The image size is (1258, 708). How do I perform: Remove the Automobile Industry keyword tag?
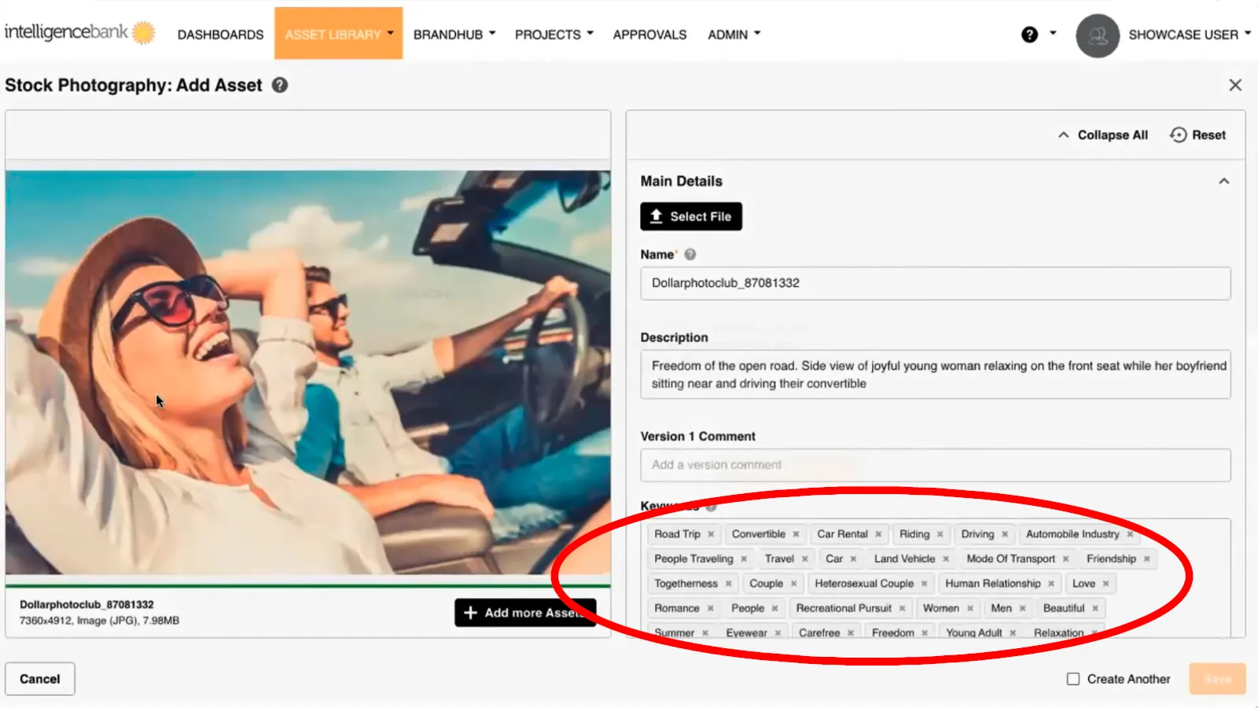(1130, 534)
